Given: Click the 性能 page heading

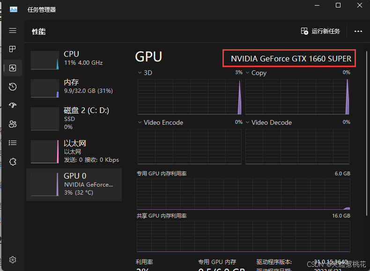Looking at the screenshot, I should click(x=39, y=31).
